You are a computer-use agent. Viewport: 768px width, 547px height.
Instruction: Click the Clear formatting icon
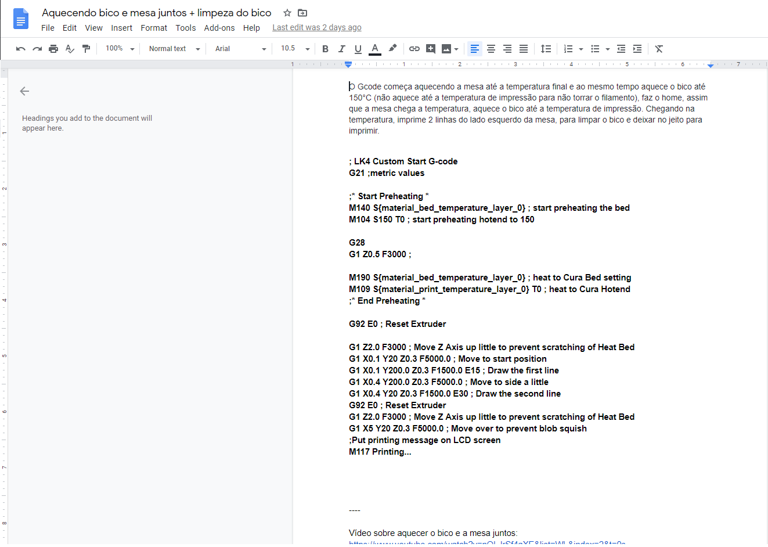[659, 49]
